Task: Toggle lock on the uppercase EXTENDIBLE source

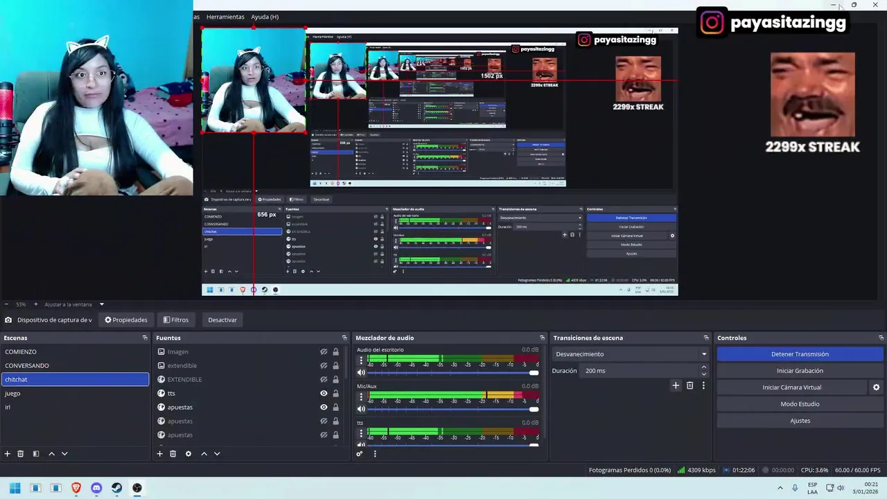Action: pos(336,380)
